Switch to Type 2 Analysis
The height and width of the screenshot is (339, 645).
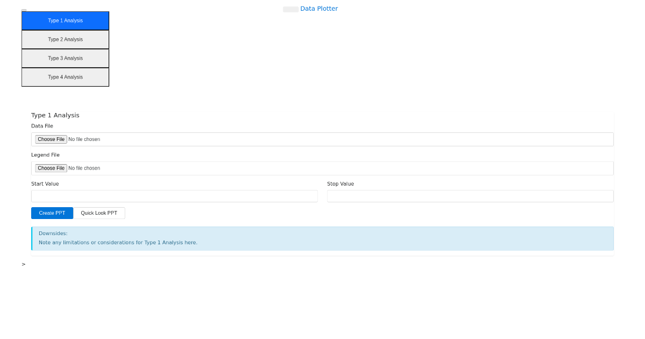click(65, 39)
